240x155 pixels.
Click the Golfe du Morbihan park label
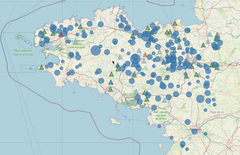[x=130, y=99]
